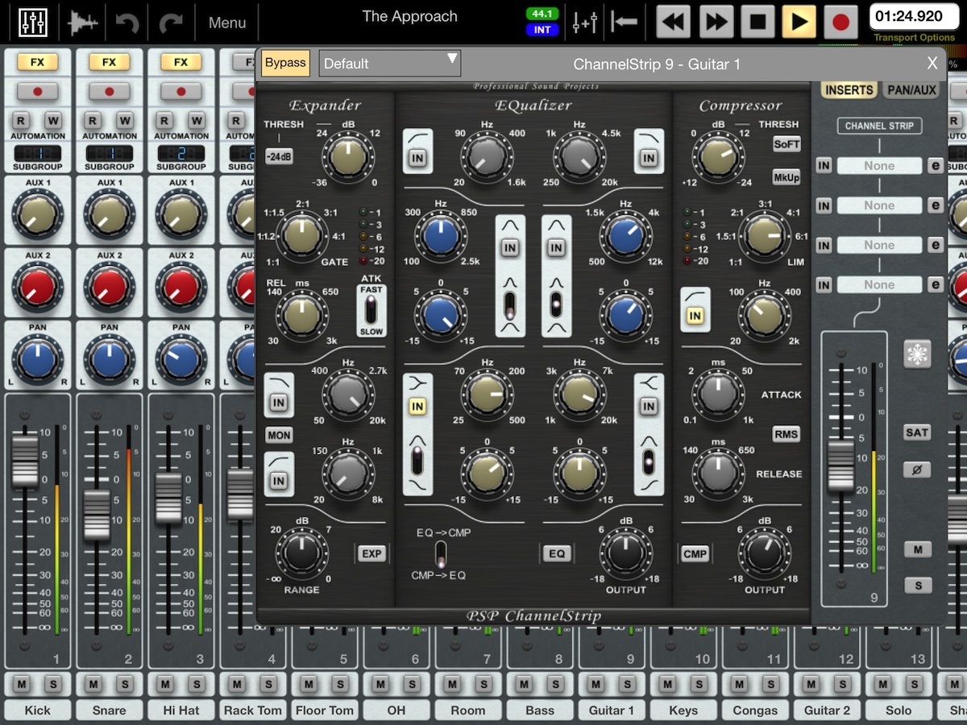Switch to the INSERTS tab
The image size is (967, 725).
pos(849,90)
